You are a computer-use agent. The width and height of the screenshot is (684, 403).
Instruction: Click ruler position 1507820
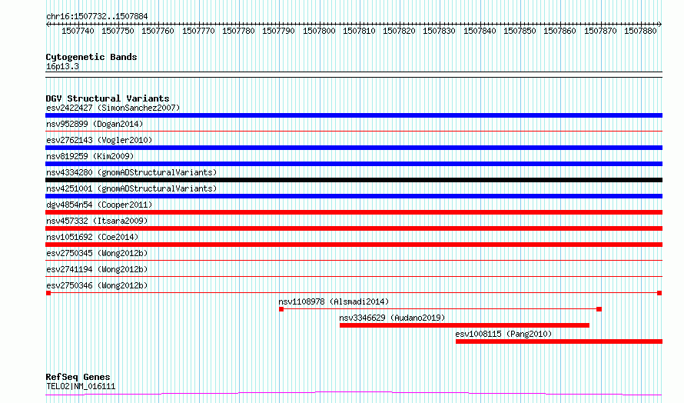400,31
